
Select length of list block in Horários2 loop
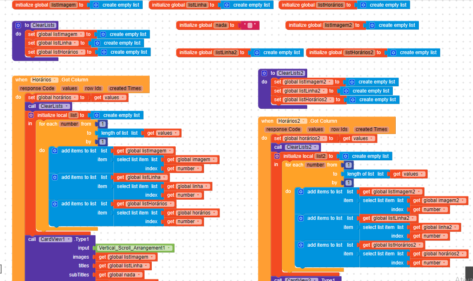click(x=365, y=174)
